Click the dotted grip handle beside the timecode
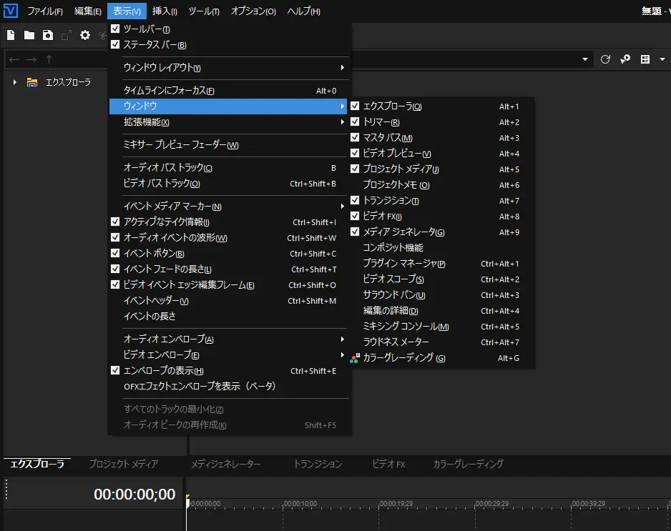 (6, 489)
